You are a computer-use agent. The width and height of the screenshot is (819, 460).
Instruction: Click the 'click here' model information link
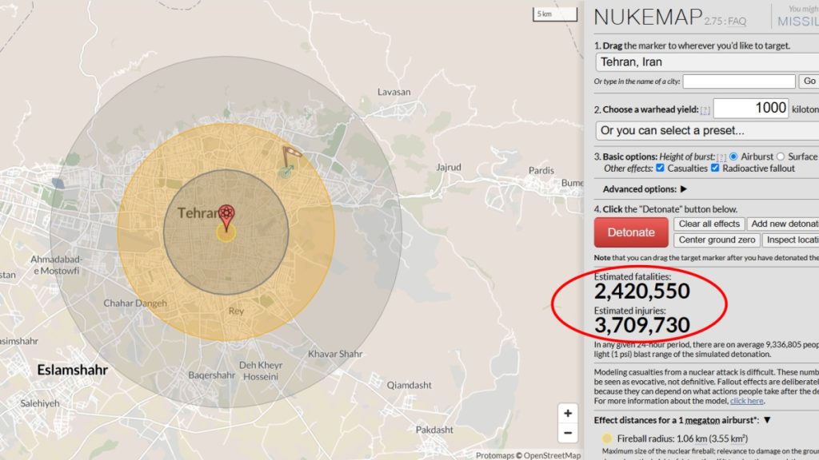tap(746, 401)
